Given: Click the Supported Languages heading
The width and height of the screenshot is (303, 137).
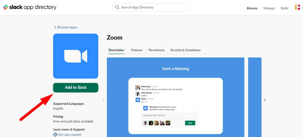Looking at the screenshot, I should [x=69, y=104].
